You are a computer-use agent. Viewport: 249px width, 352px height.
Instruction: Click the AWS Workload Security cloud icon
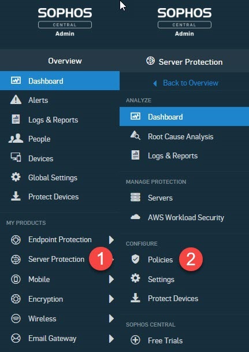[136, 217]
